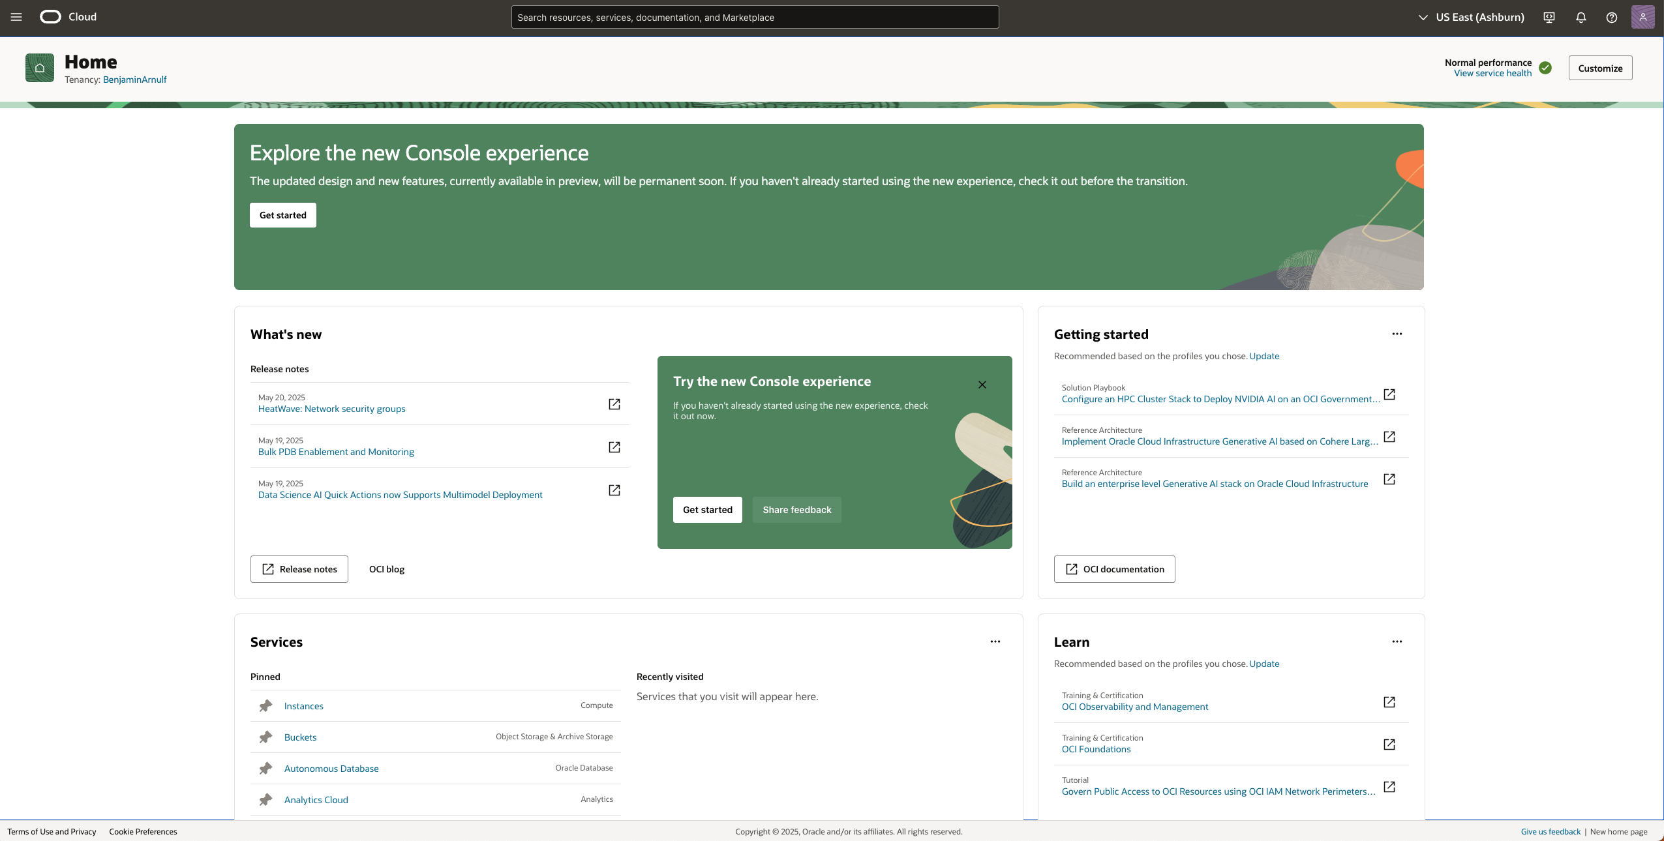The width and height of the screenshot is (1664, 841).
Task: Click the search resources input field
Action: (755, 17)
